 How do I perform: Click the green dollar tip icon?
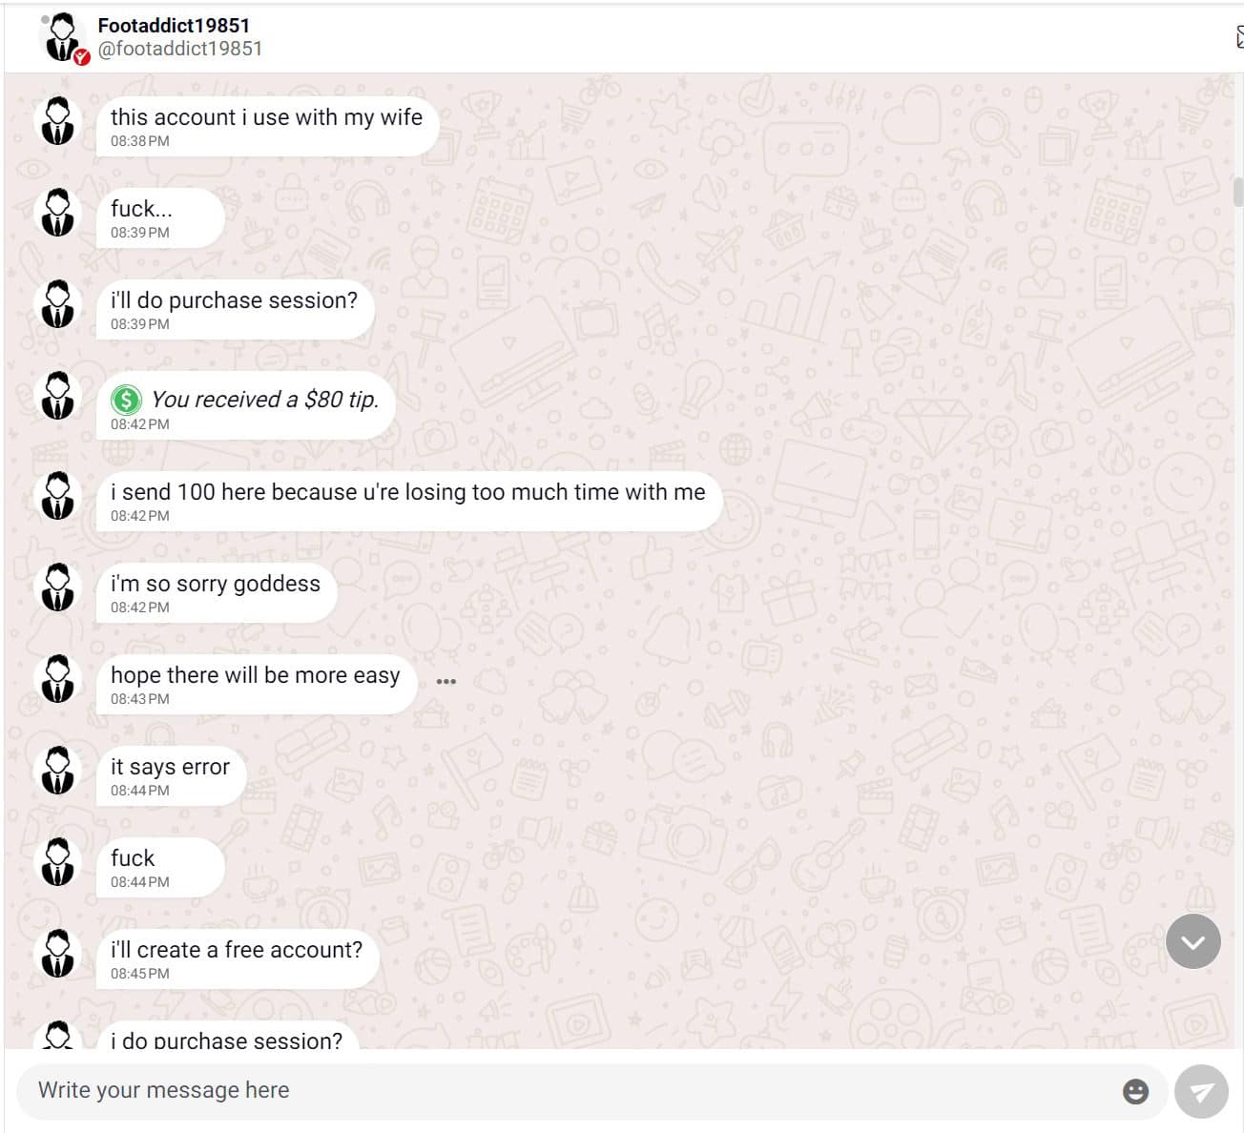click(x=126, y=400)
